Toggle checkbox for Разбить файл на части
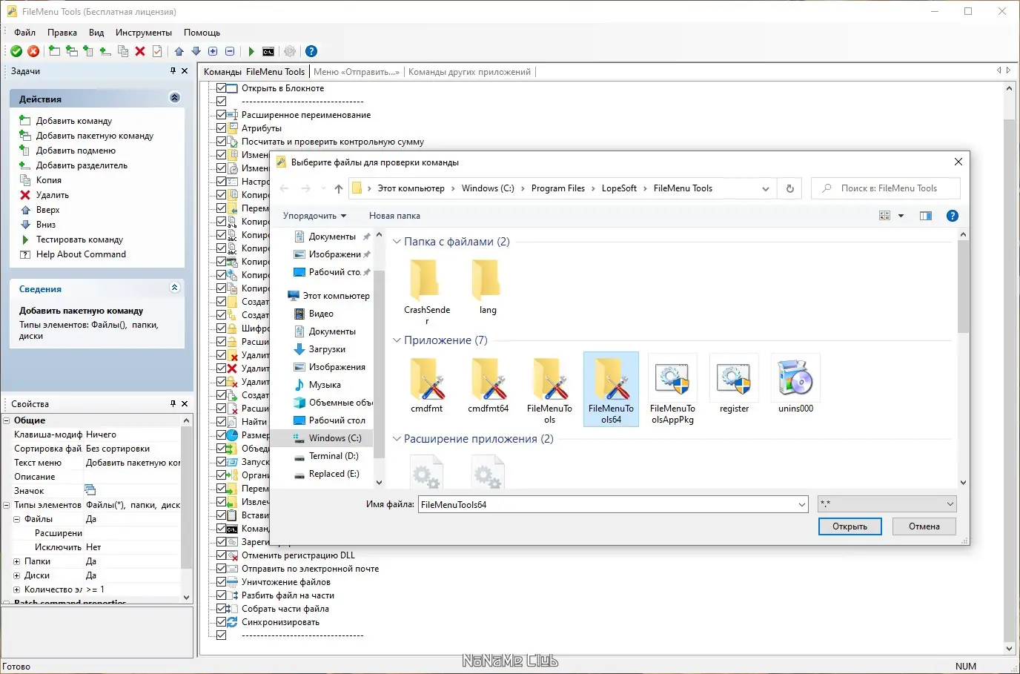 coord(221,595)
